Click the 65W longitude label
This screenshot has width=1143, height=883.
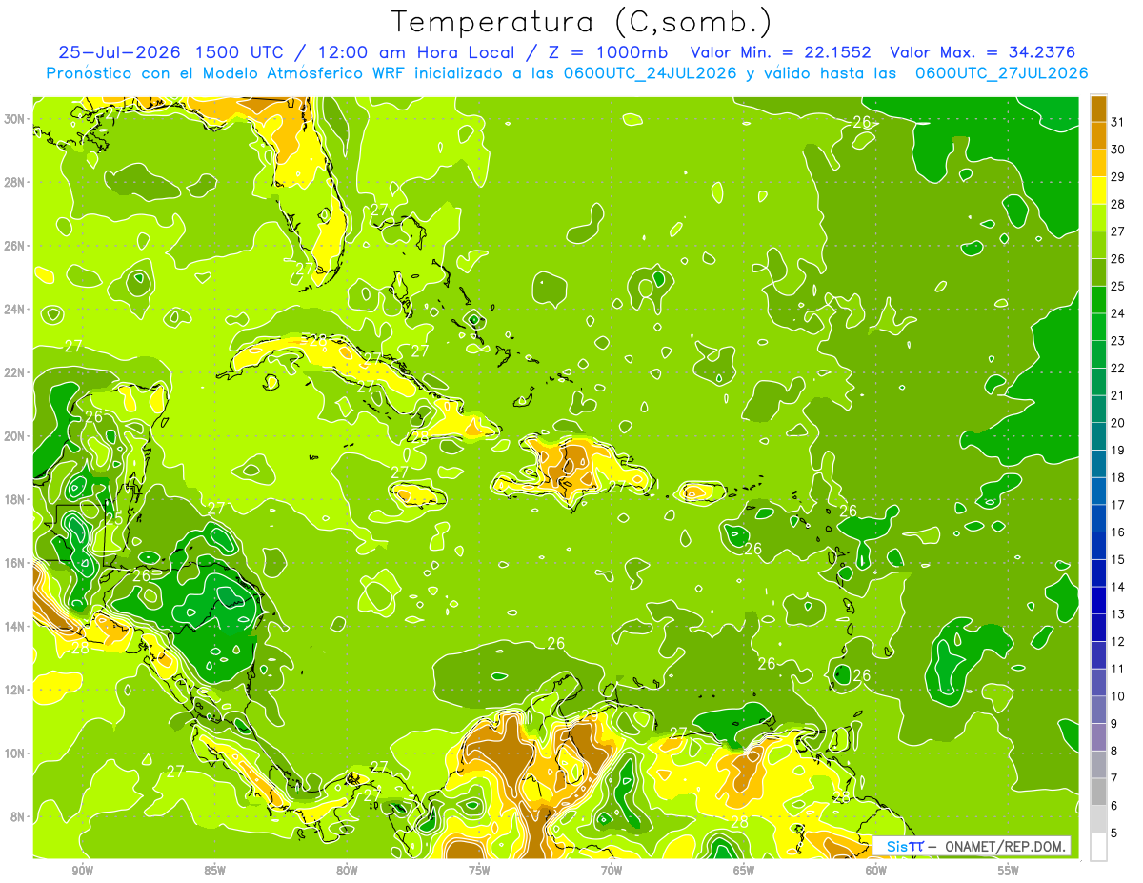(x=744, y=871)
